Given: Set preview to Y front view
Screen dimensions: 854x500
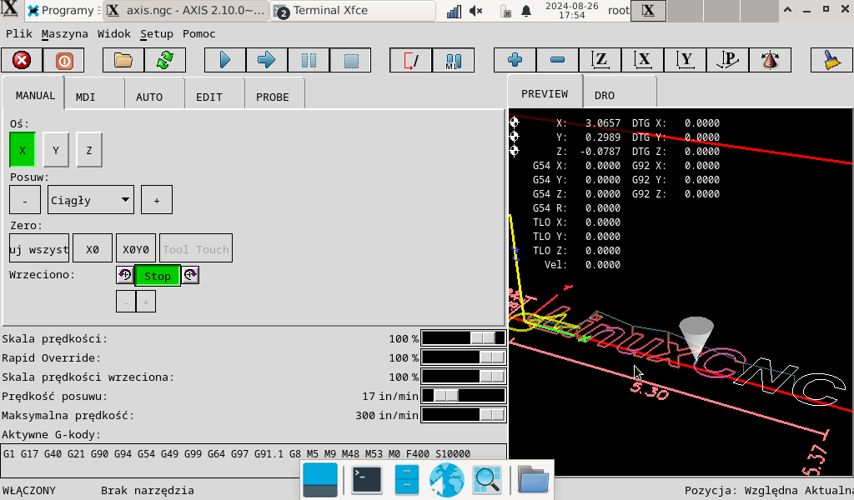Looking at the screenshot, I should tap(686, 60).
